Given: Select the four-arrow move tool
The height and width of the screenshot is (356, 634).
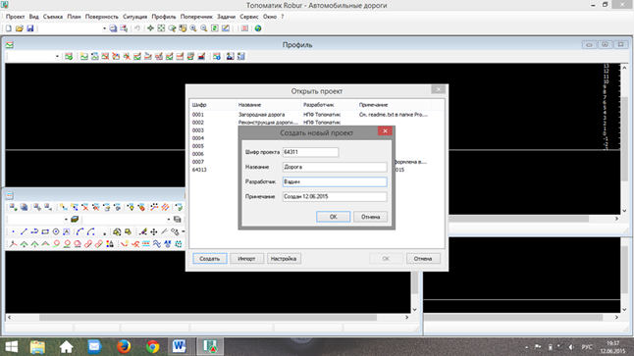Looking at the screenshot, I should click(154, 232).
